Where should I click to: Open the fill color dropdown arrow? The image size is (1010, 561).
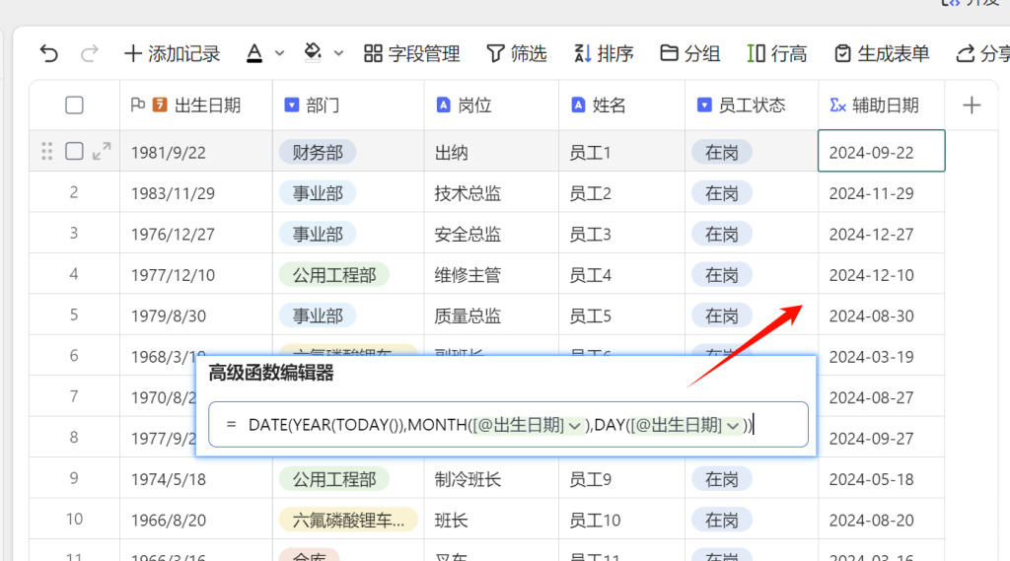[339, 53]
